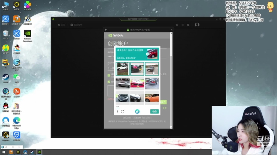Click the user avatar in GeForce Experience

(197, 25)
